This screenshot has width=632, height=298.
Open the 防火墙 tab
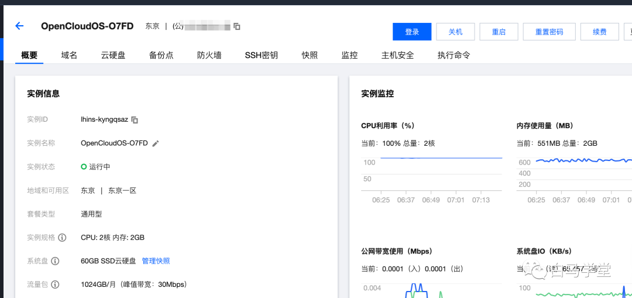209,55
